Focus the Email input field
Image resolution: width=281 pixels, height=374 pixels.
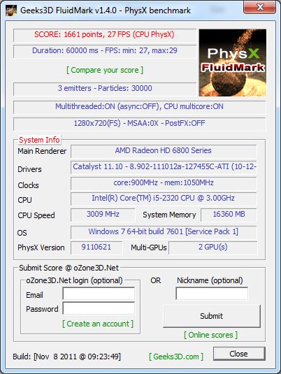pyautogui.click(x=99, y=294)
